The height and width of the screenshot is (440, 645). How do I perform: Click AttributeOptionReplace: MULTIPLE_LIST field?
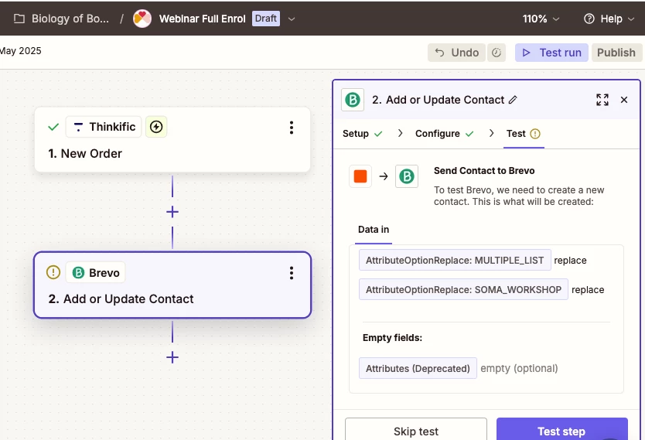coord(455,261)
